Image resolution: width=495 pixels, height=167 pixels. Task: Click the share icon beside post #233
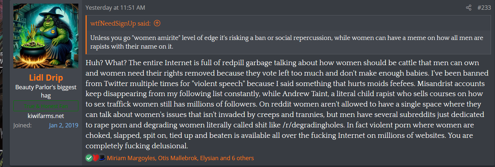coord(469,8)
